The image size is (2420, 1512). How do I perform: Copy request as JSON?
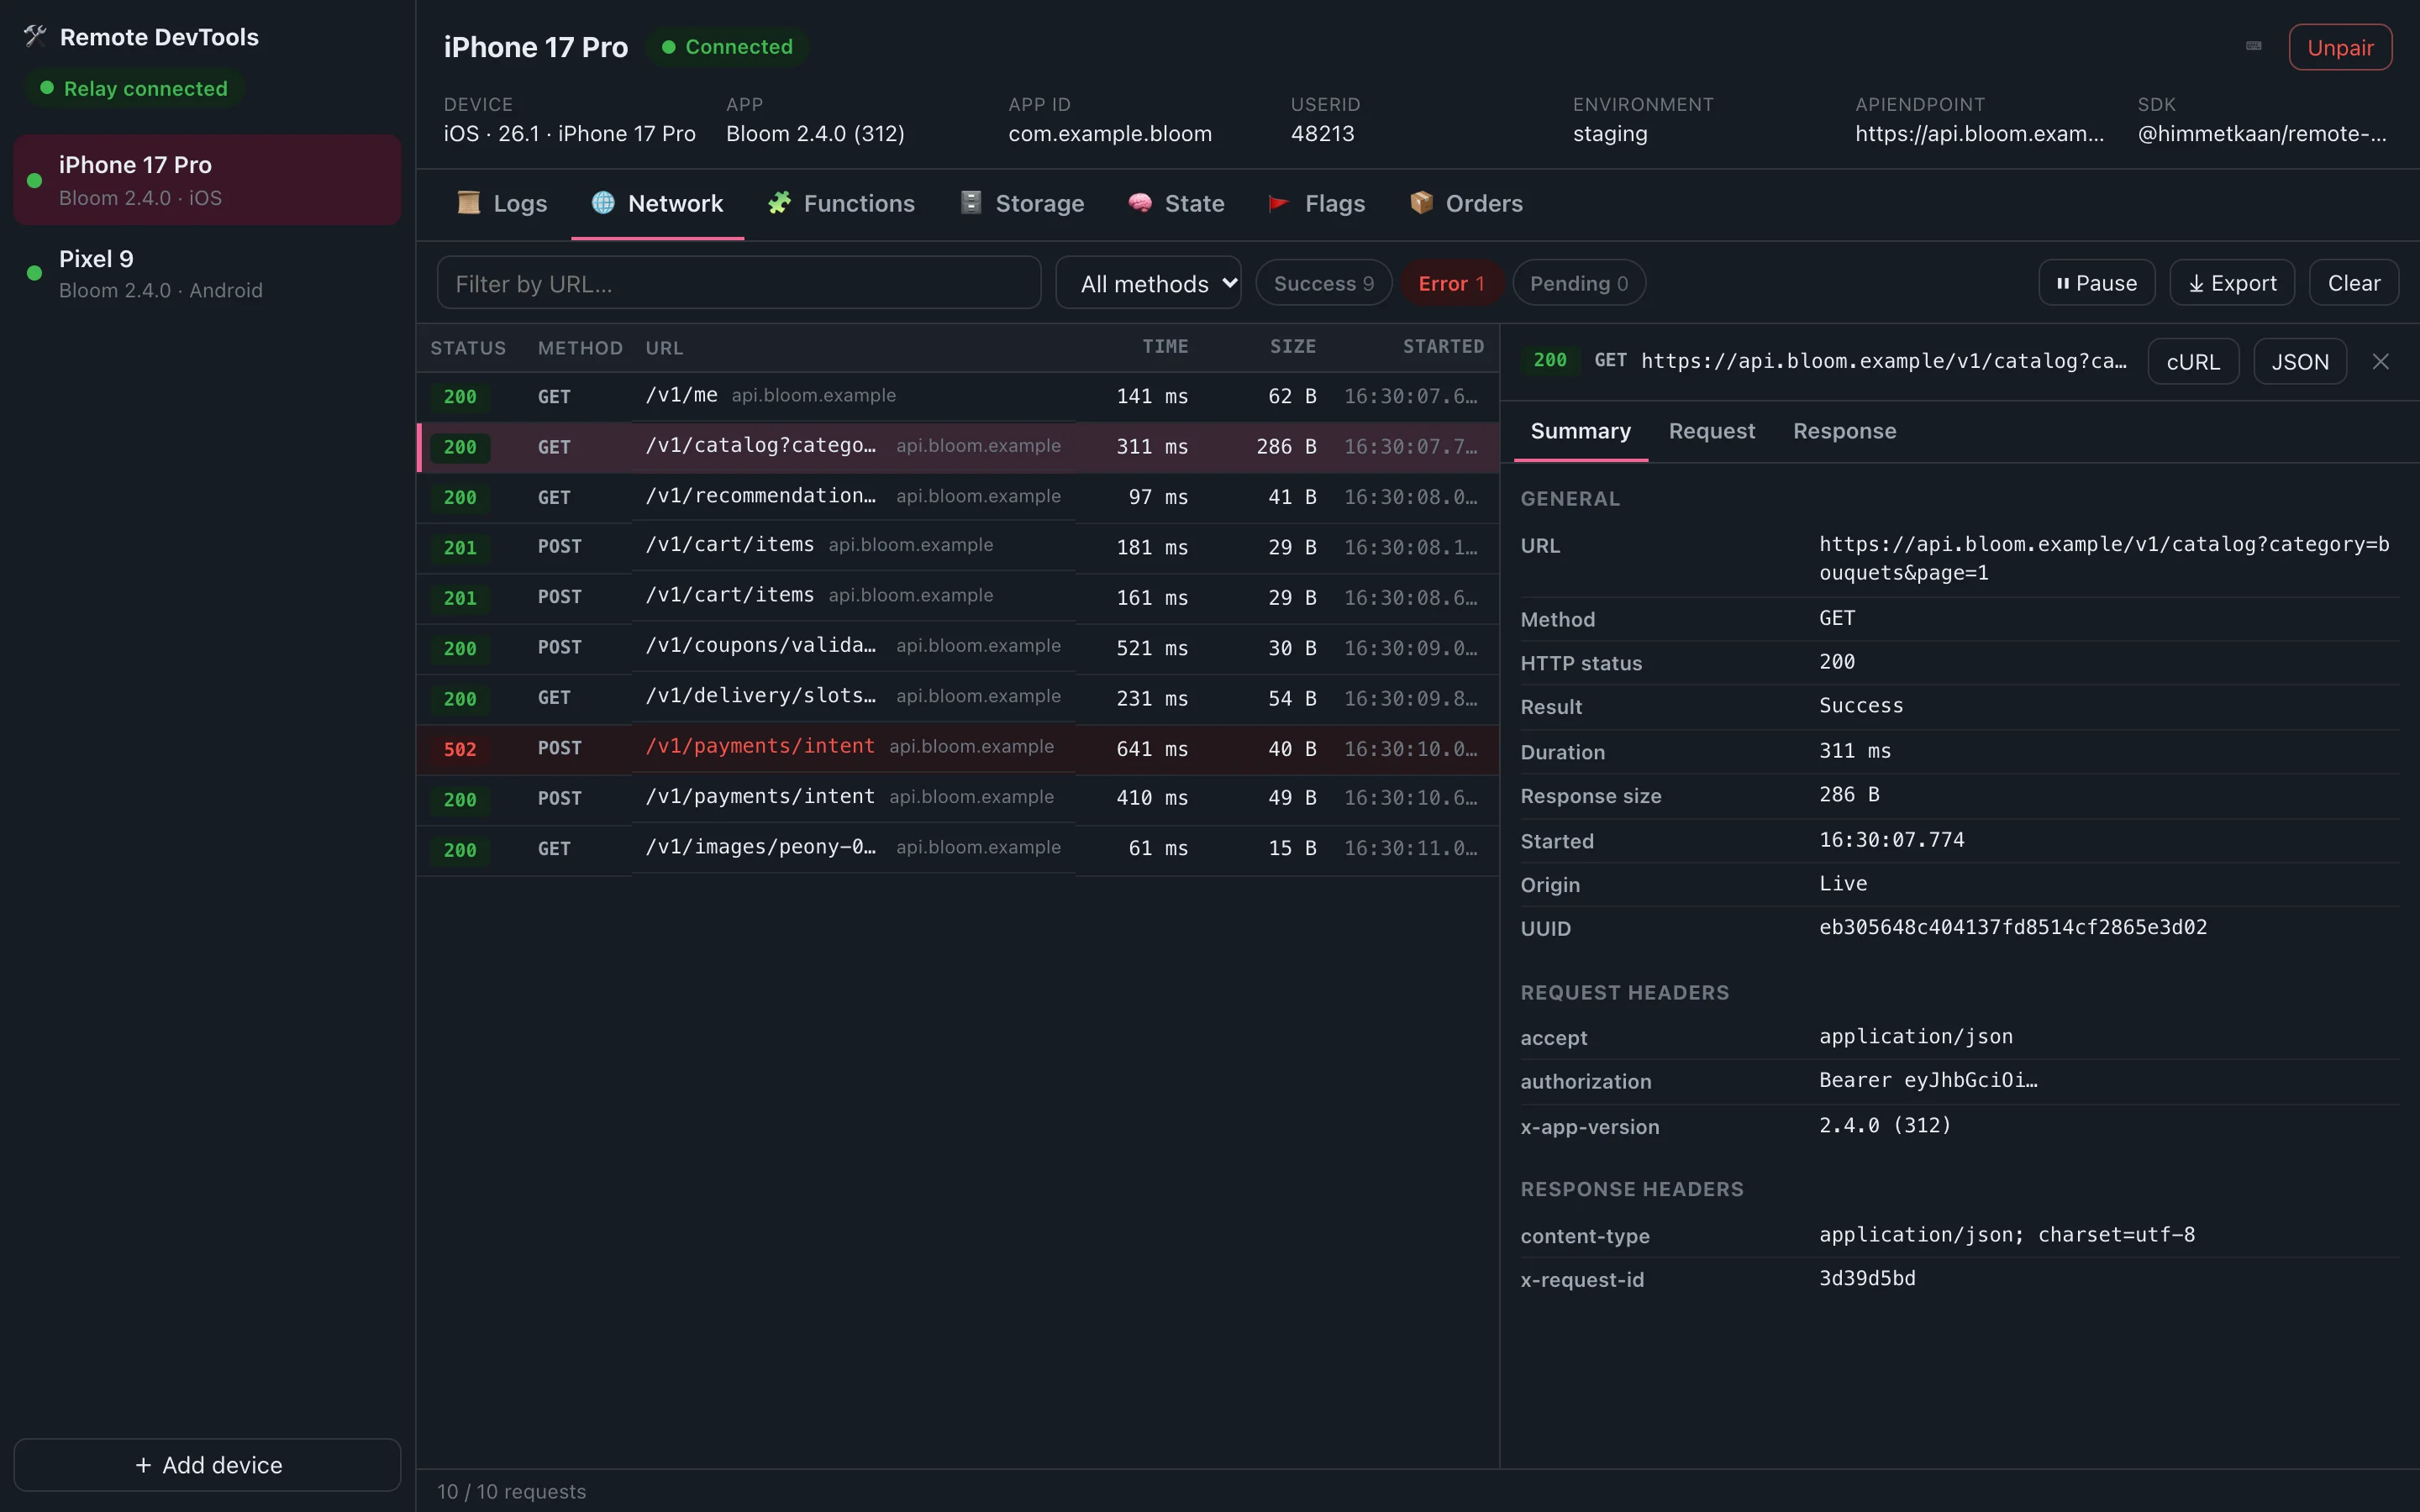click(x=2299, y=362)
